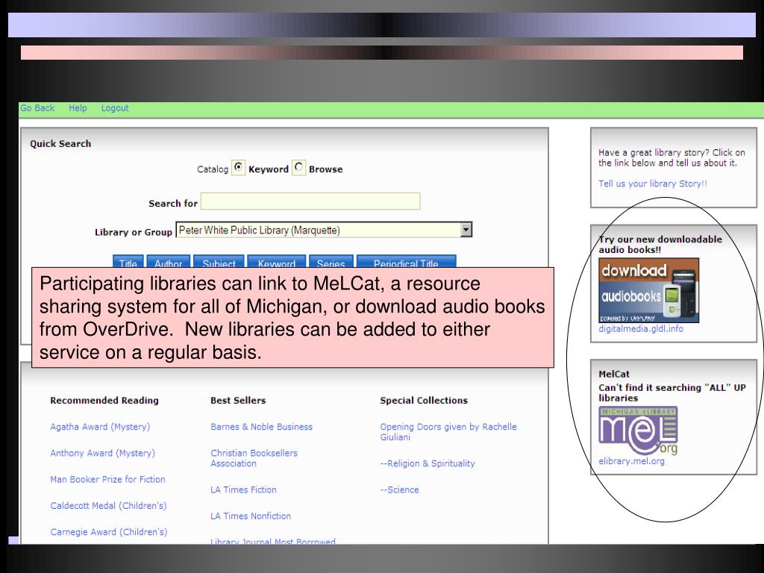Open the elibrary.mel.org link

pos(631,461)
